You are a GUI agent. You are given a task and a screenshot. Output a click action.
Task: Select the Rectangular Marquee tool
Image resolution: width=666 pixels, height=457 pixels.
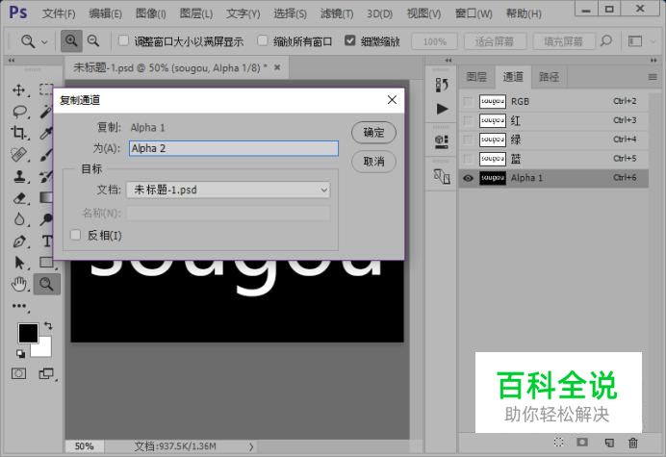(46, 90)
